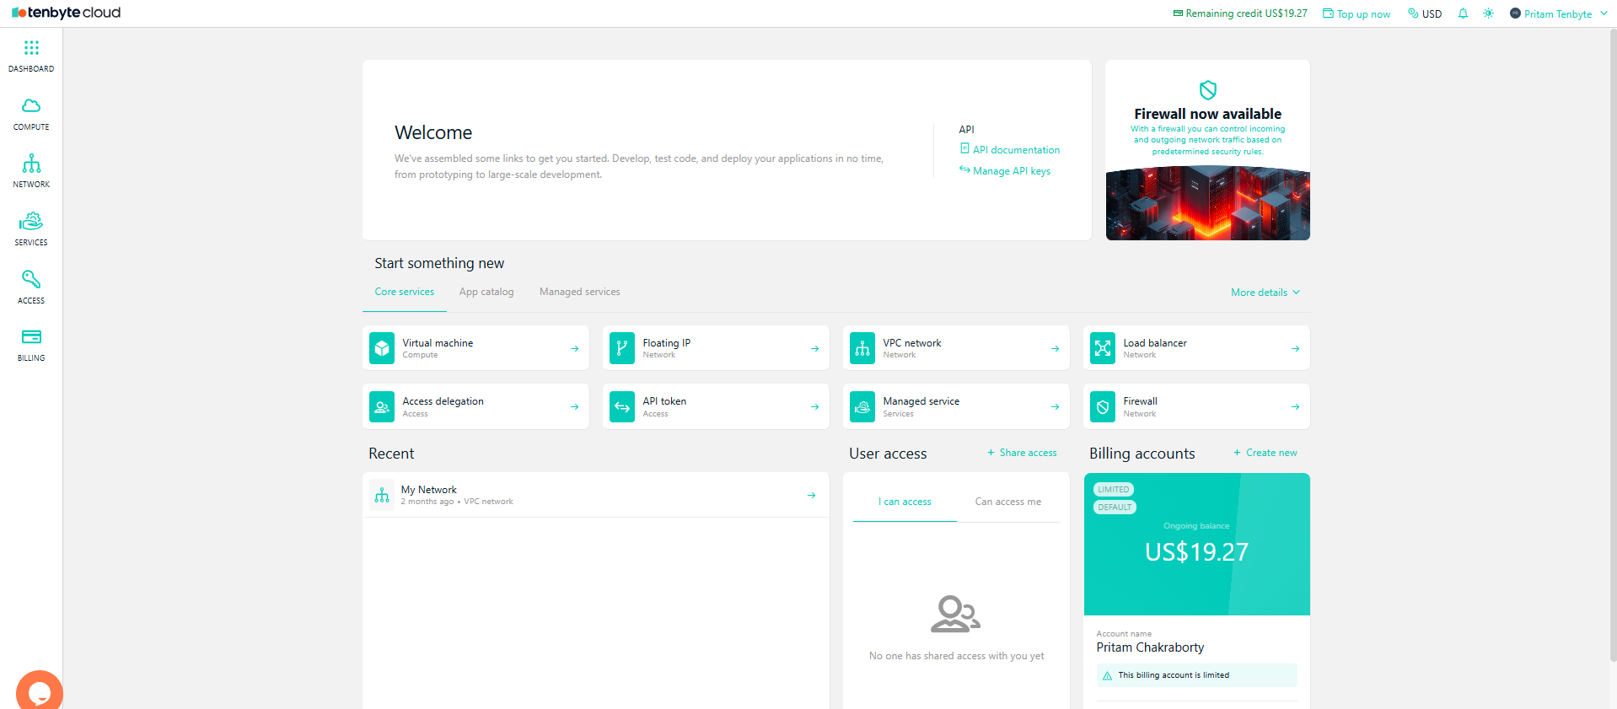
Task: Open the USD currency selector
Action: [1425, 13]
